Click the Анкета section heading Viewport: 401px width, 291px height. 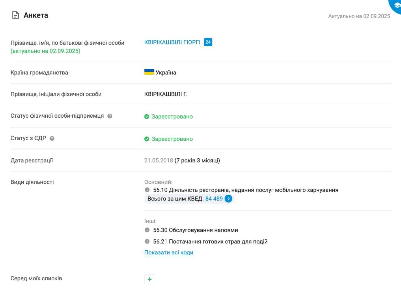tap(36, 15)
